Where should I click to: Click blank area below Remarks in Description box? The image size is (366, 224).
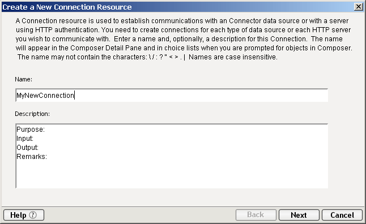tap(172, 174)
